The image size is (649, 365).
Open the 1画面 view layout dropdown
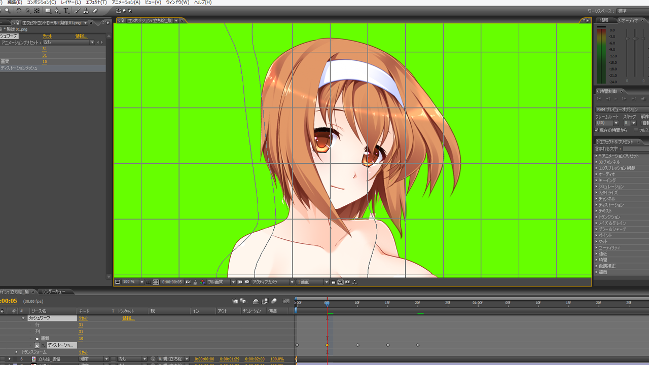point(312,282)
